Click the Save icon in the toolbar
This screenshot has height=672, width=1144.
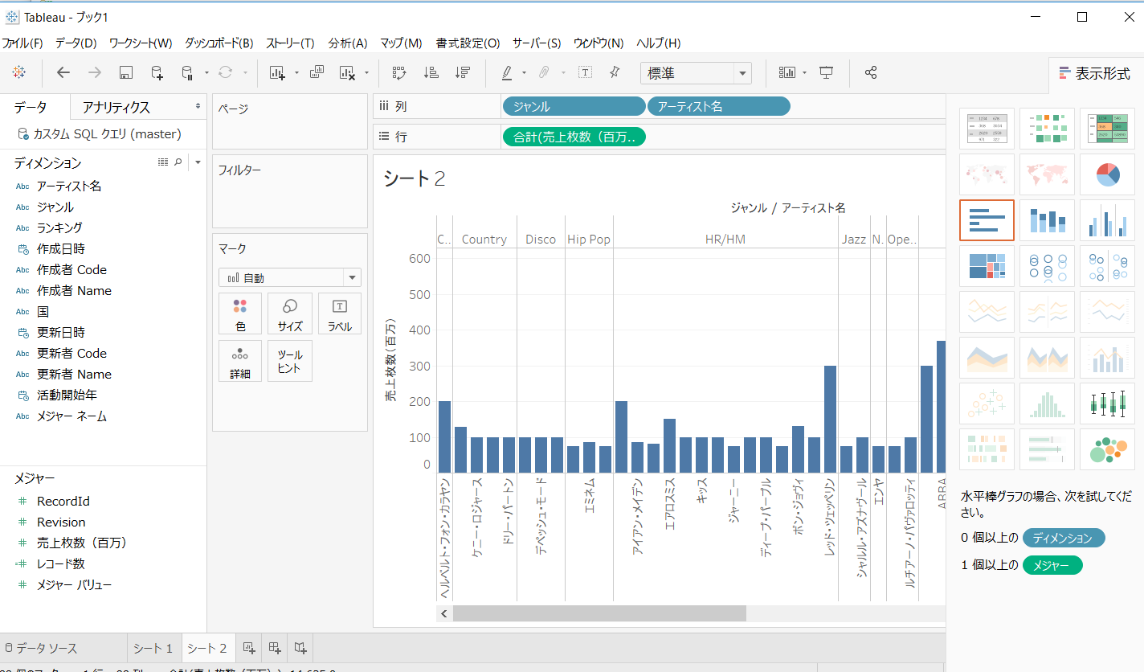click(x=125, y=72)
